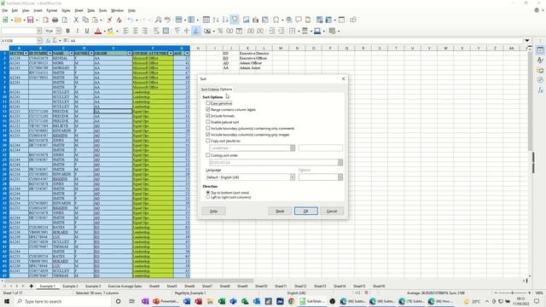The height and width of the screenshot is (307, 546).
Task: Open the Borders dropdown arrow
Action: pyautogui.click(x=299, y=32)
